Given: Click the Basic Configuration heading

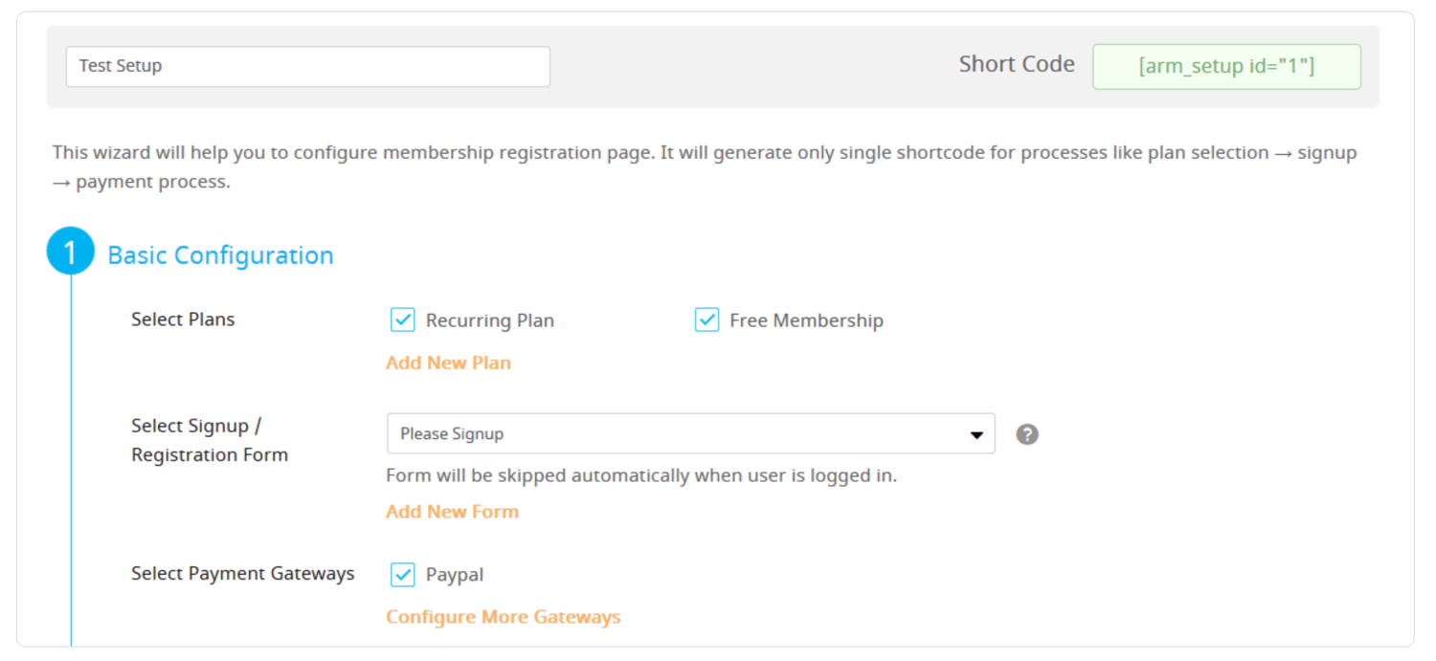Looking at the screenshot, I should click(x=220, y=255).
